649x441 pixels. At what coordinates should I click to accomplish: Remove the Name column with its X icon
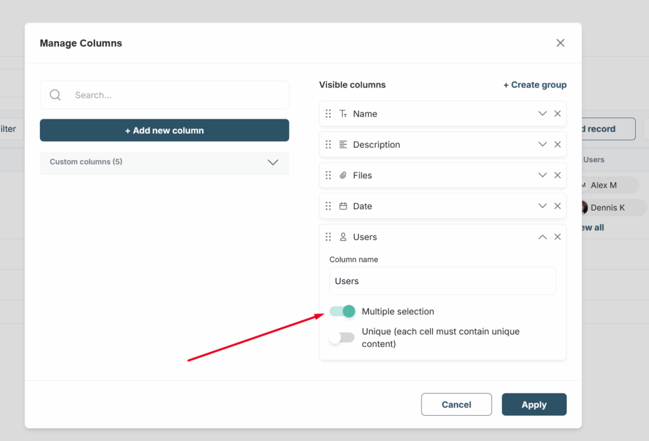558,114
